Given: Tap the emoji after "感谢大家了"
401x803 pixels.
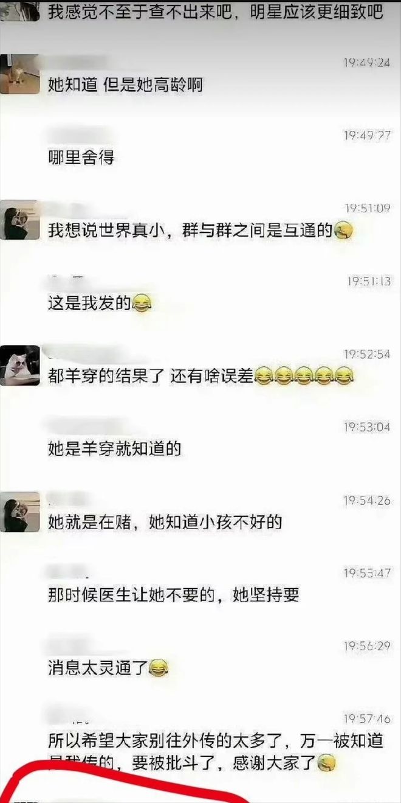Looking at the screenshot, I should [x=327, y=762].
